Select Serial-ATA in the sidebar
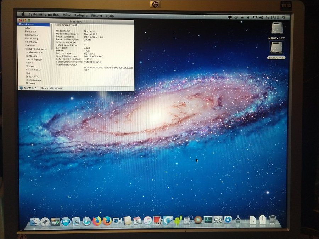Screen dimensions: 319x239 (32, 76)
